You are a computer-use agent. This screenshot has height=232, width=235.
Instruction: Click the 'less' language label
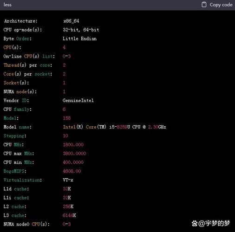click(7, 5)
